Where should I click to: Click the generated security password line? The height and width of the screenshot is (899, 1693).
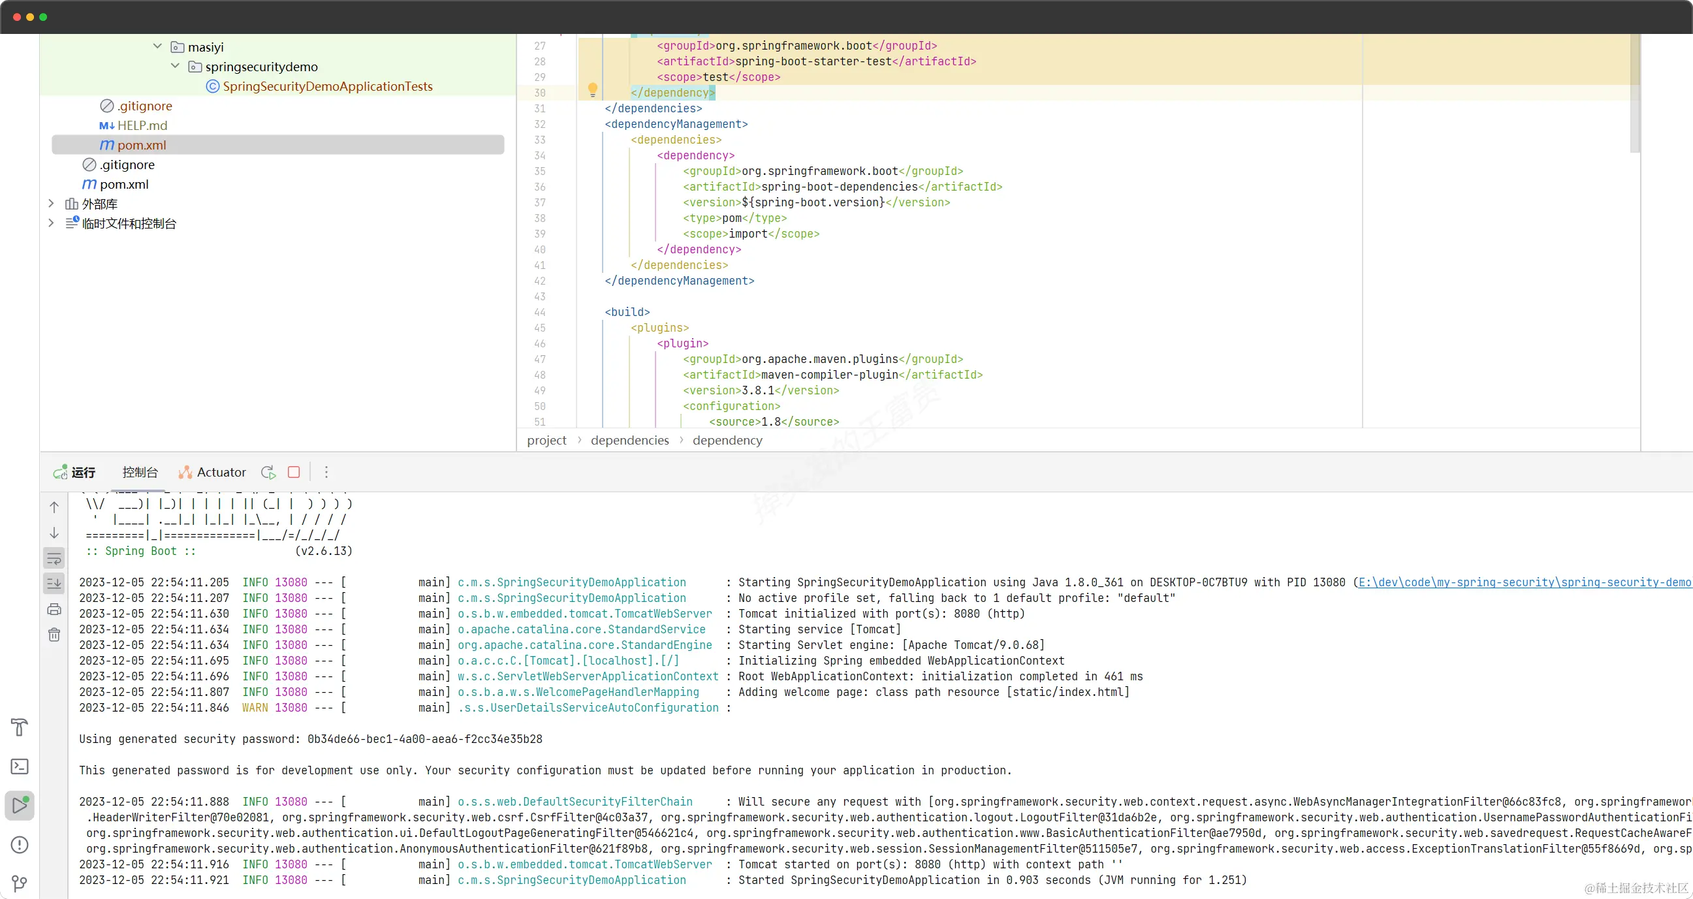tap(310, 738)
